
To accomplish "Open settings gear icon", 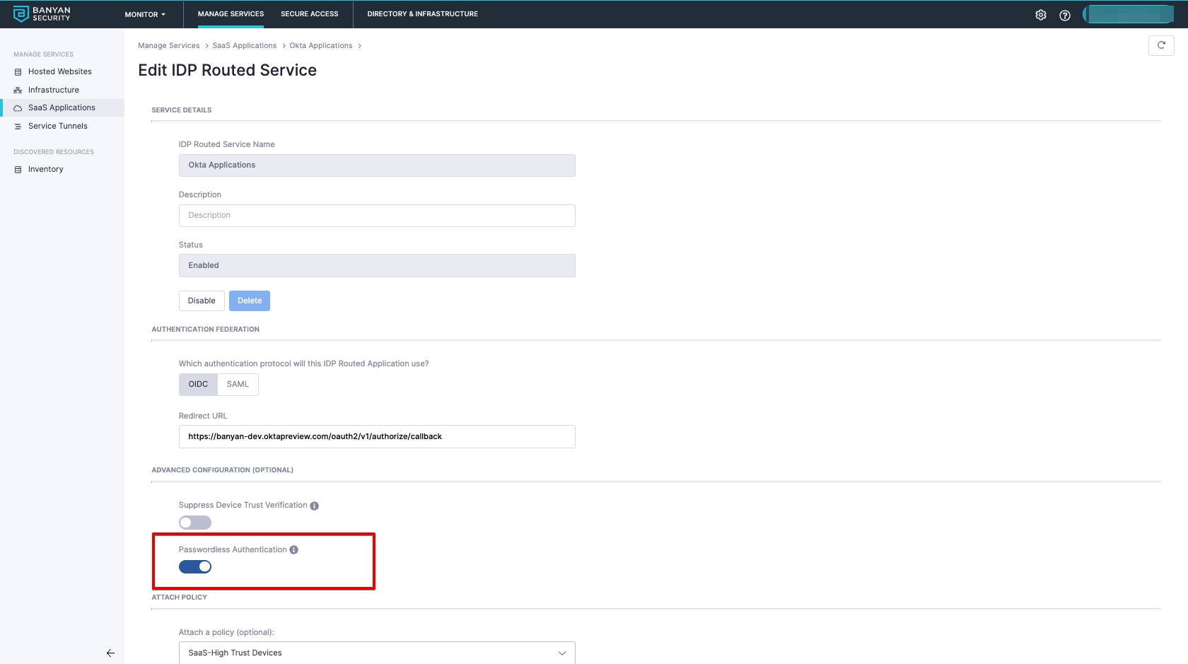I will [x=1041, y=15].
